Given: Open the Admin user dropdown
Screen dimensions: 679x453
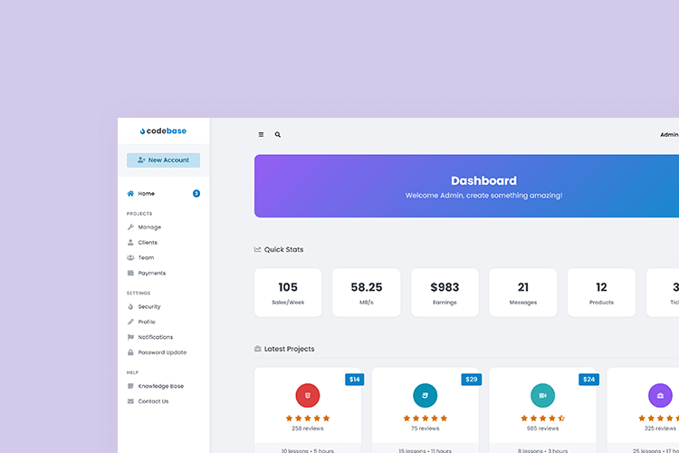Looking at the screenshot, I should (668, 134).
